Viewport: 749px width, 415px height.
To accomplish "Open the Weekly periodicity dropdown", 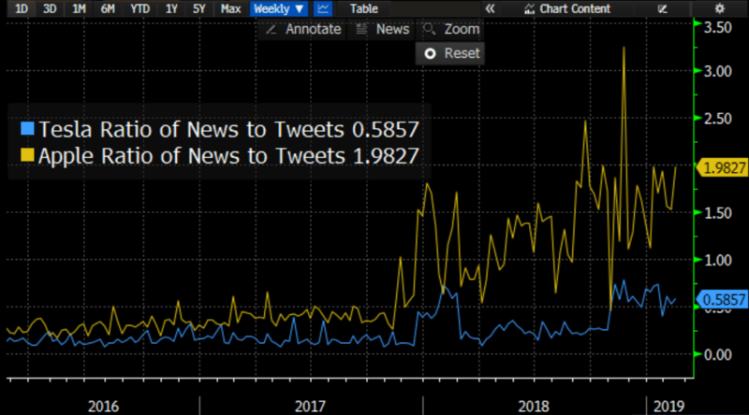I will coord(279,8).
